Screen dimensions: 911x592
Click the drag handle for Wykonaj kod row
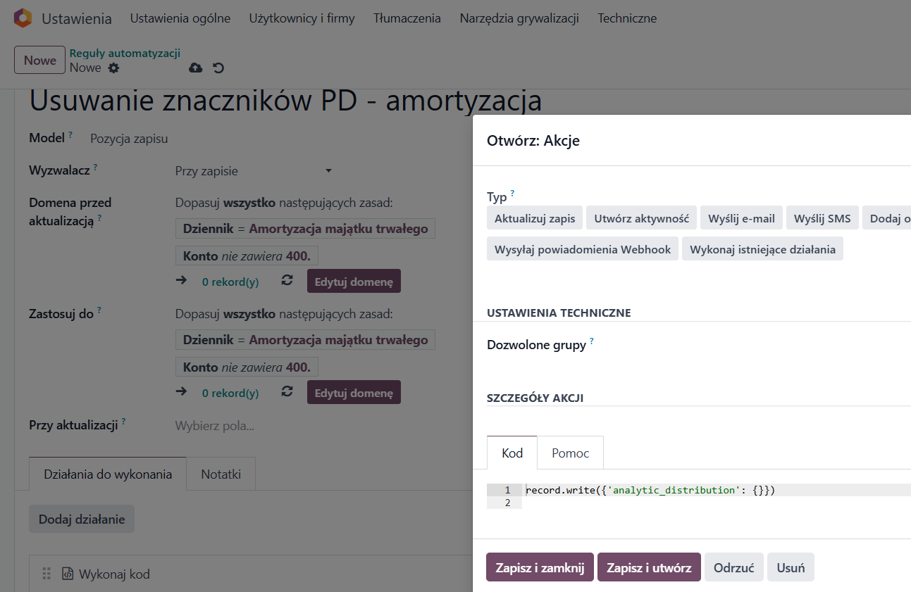(47, 574)
